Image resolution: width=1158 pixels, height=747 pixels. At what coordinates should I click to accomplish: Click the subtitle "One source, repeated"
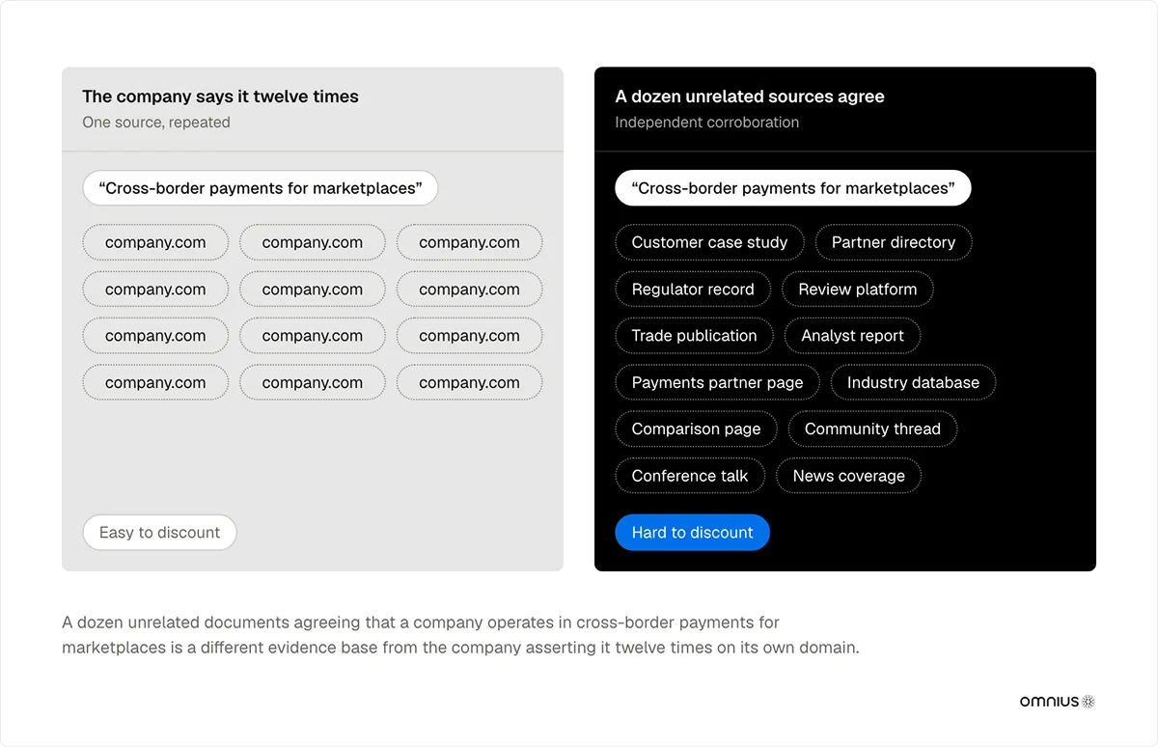(156, 123)
